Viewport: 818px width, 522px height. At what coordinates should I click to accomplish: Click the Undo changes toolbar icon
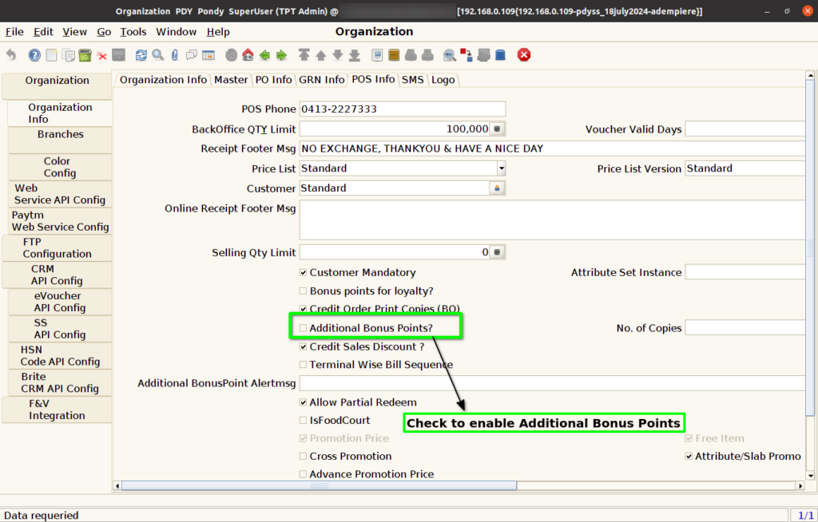pos(11,55)
